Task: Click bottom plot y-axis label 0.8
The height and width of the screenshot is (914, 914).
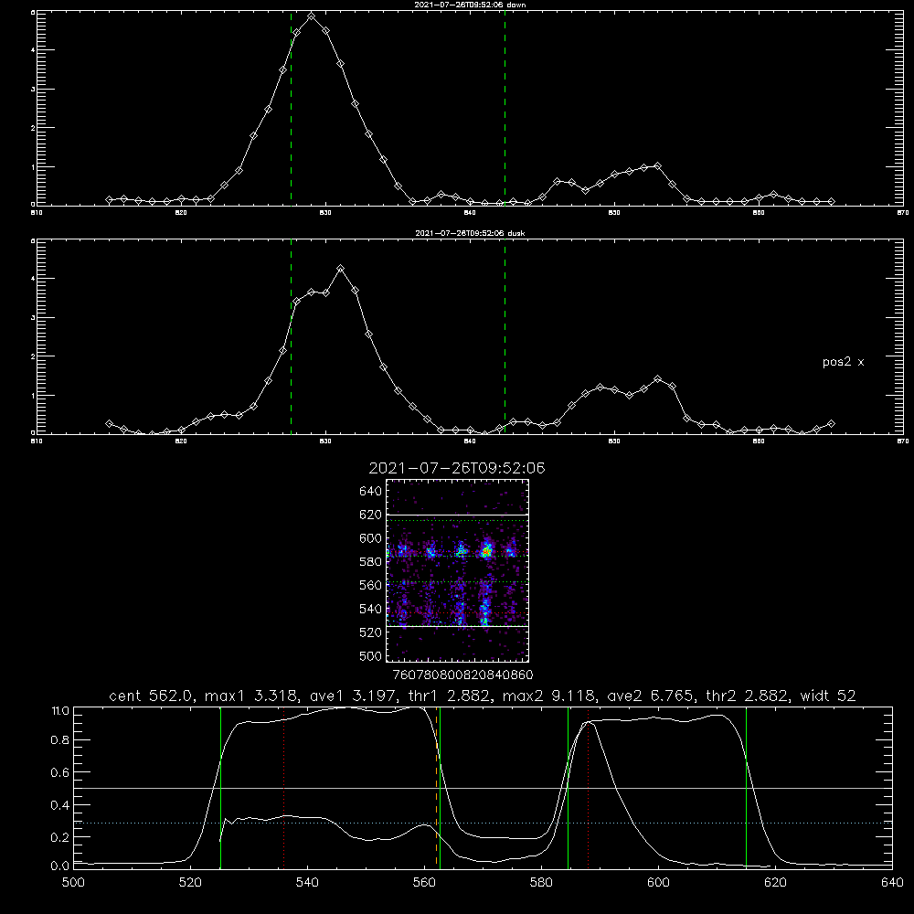Action: point(60,740)
